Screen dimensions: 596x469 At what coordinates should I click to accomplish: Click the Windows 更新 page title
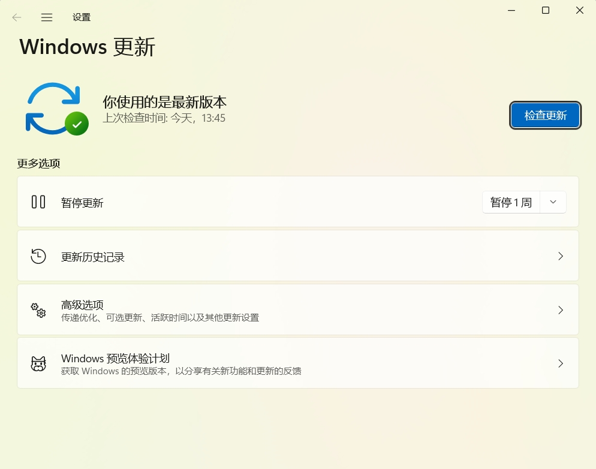point(88,47)
